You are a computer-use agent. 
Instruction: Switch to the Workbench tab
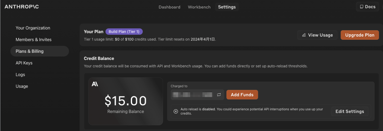pyautogui.click(x=199, y=7)
